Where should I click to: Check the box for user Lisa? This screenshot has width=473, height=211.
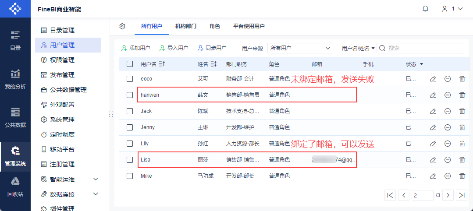click(130, 160)
